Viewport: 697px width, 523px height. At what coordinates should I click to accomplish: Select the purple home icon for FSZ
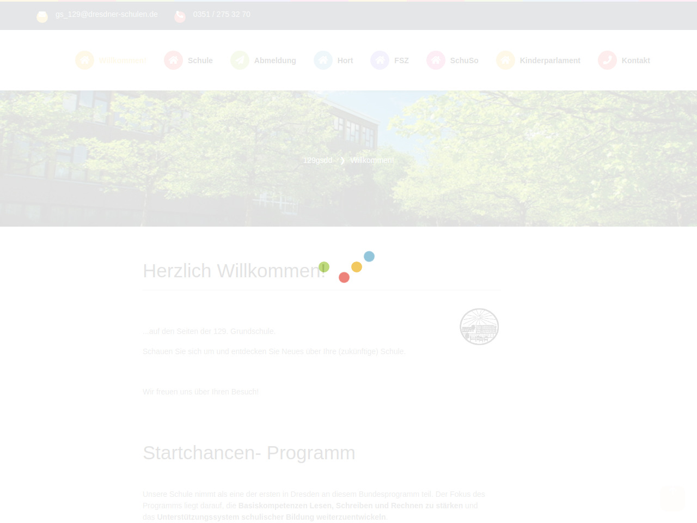[x=380, y=60]
